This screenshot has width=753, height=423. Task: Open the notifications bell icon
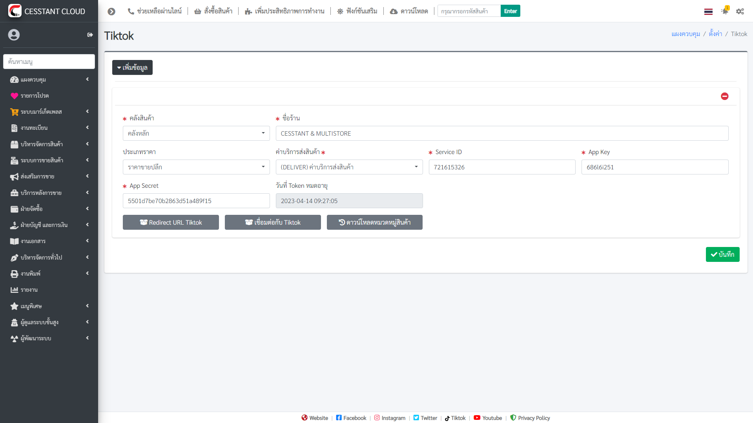click(x=725, y=11)
